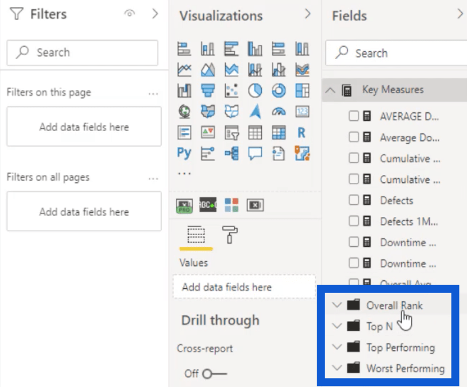
Task: Focus the Filters pane search box
Action: tap(83, 53)
